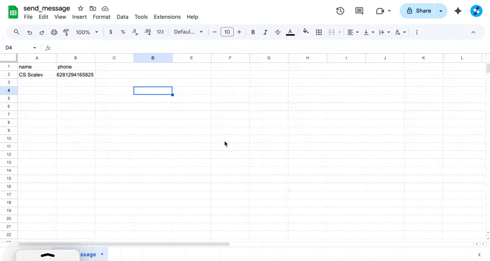The image size is (490, 261).
Task: Toggle italic formatting
Action: point(265,32)
